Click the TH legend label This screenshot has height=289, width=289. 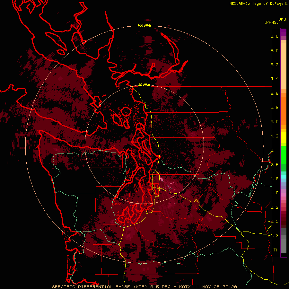coord(276,250)
